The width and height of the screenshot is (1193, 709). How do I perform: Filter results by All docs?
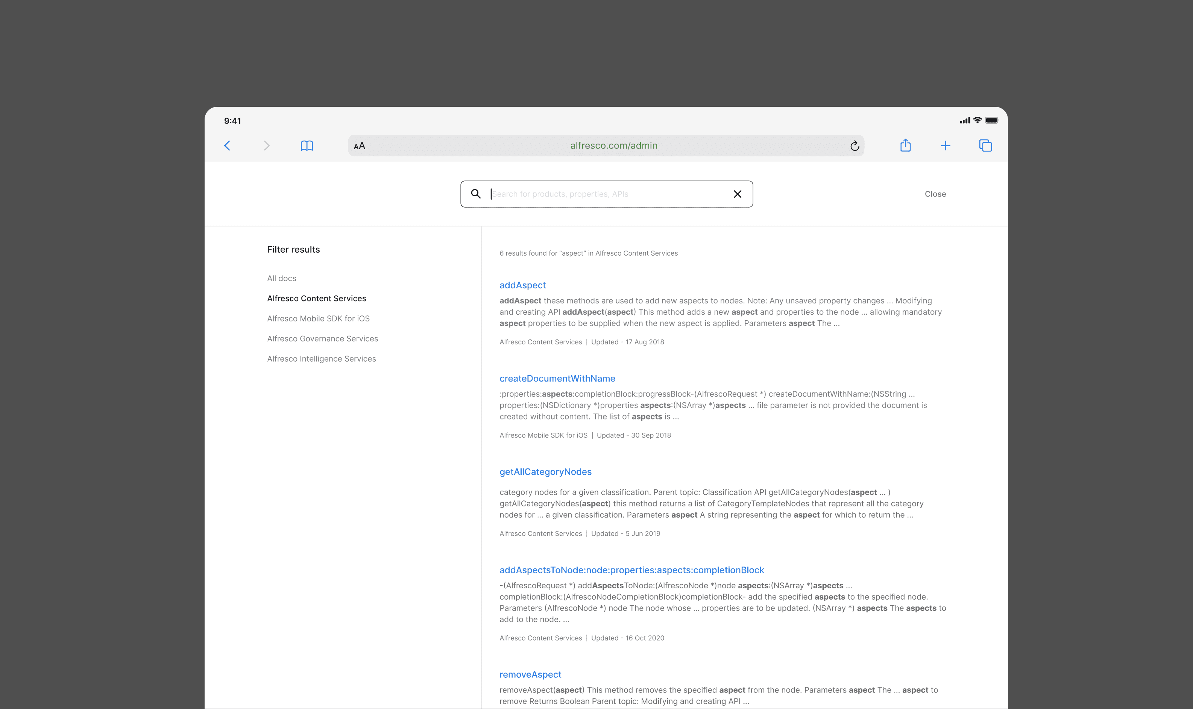(x=282, y=278)
